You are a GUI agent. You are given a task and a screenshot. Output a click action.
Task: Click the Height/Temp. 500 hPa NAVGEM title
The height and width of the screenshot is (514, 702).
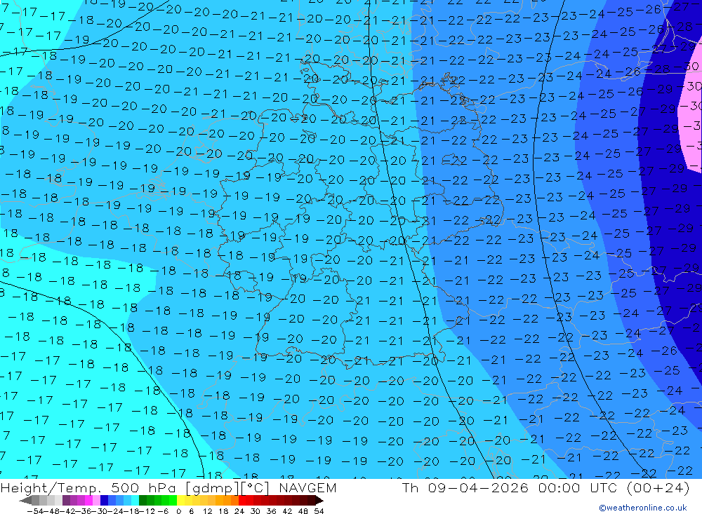coord(168,487)
